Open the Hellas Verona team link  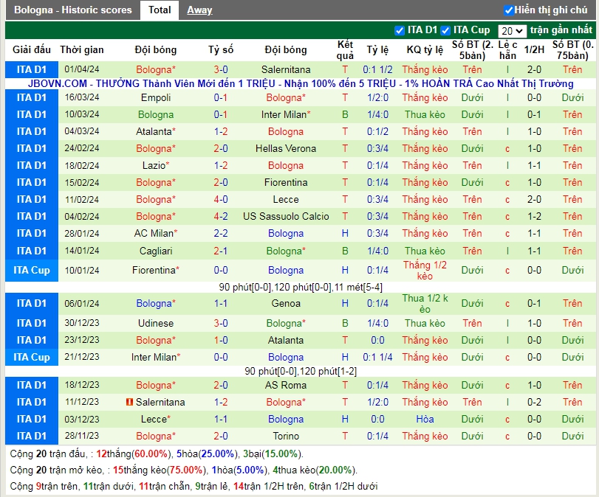[285, 148]
